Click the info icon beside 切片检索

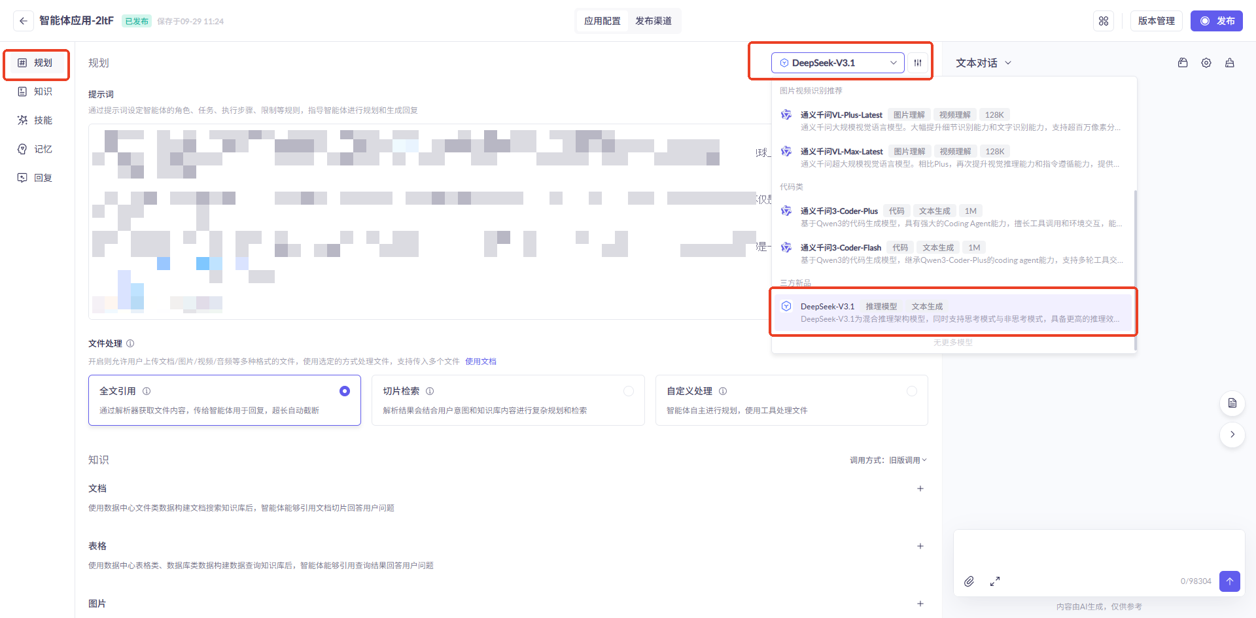pyautogui.click(x=430, y=391)
